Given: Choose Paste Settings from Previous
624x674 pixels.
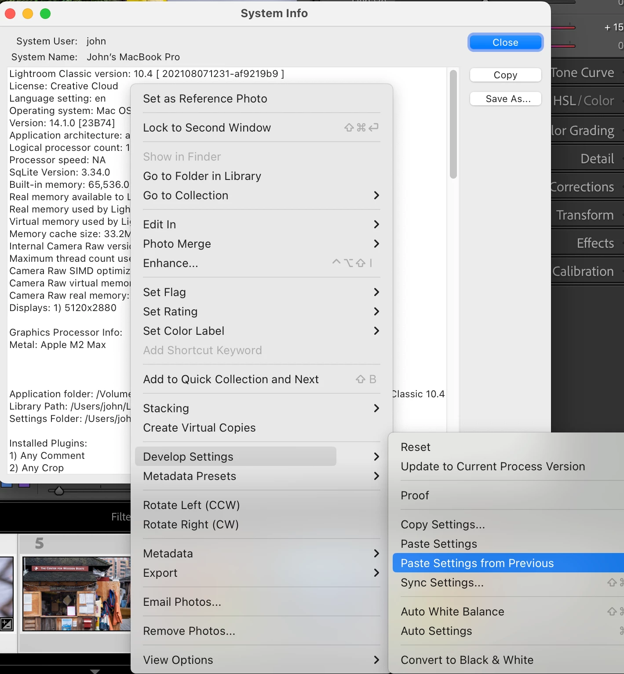Looking at the screenshot, I should pyautogui.click(x=508, y=563).
